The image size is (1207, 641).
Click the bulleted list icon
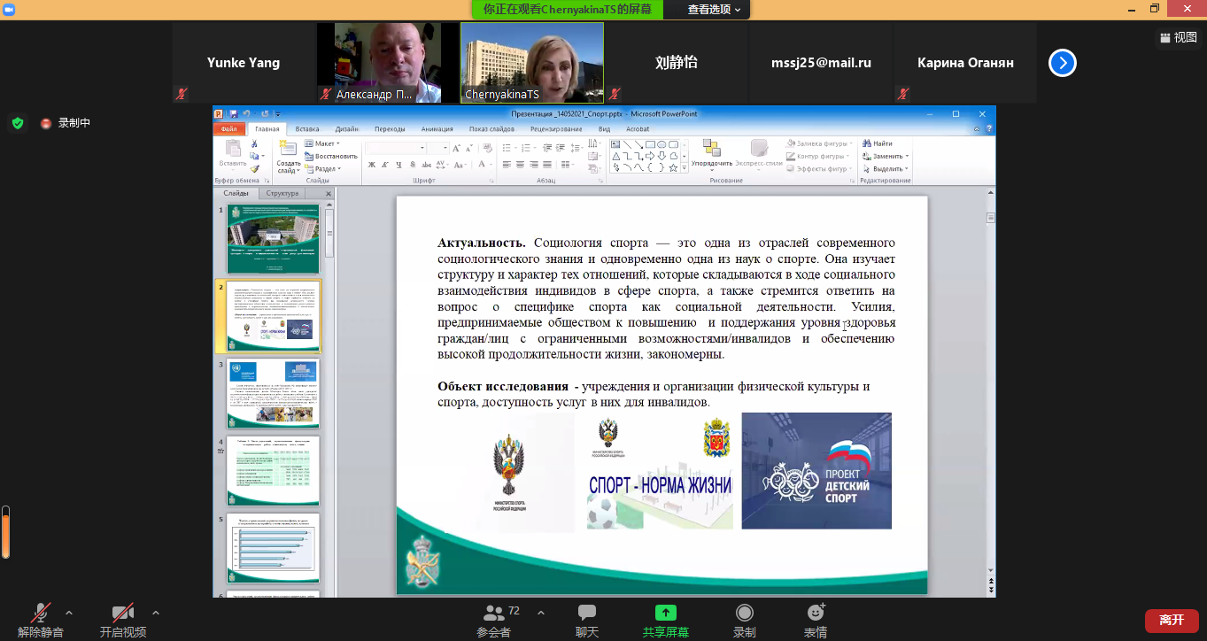coord(507,148)
